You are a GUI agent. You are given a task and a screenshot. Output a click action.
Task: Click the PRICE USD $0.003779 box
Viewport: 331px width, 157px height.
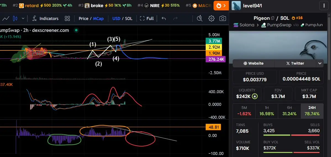255,77
